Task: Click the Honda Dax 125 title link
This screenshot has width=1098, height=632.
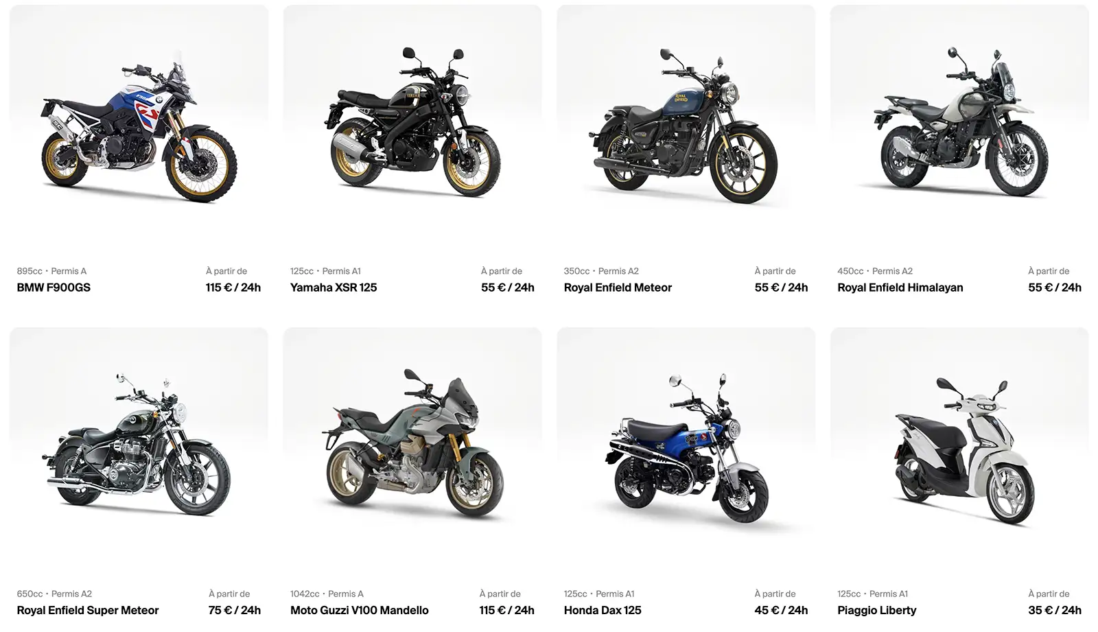Action: click(603, 610)
